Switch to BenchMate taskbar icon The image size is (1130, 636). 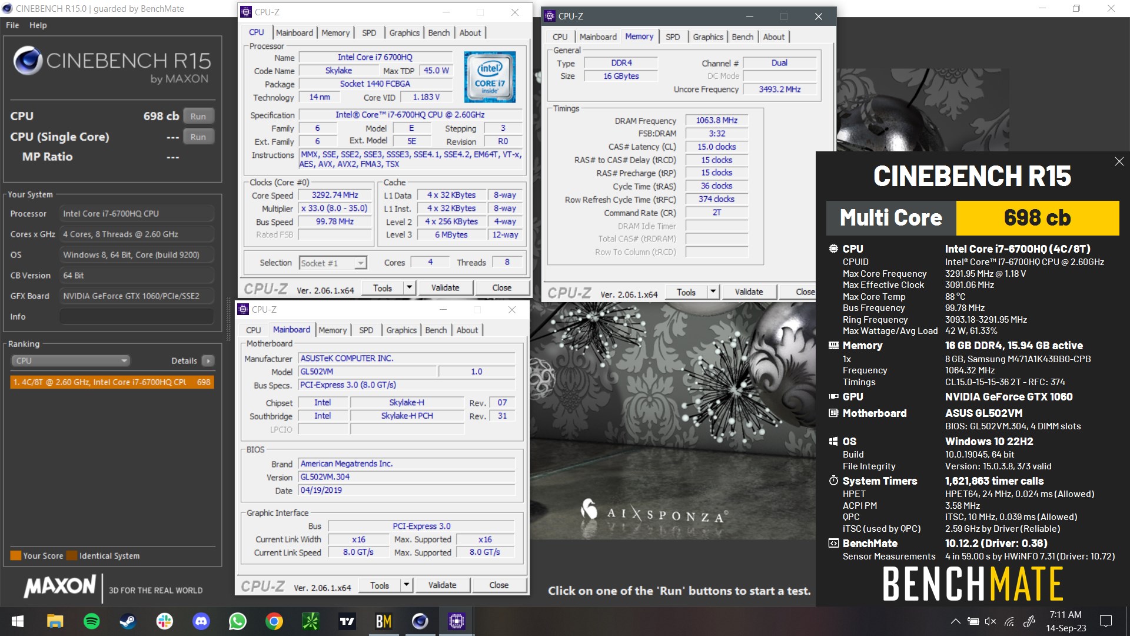click(x=383, y=621)
